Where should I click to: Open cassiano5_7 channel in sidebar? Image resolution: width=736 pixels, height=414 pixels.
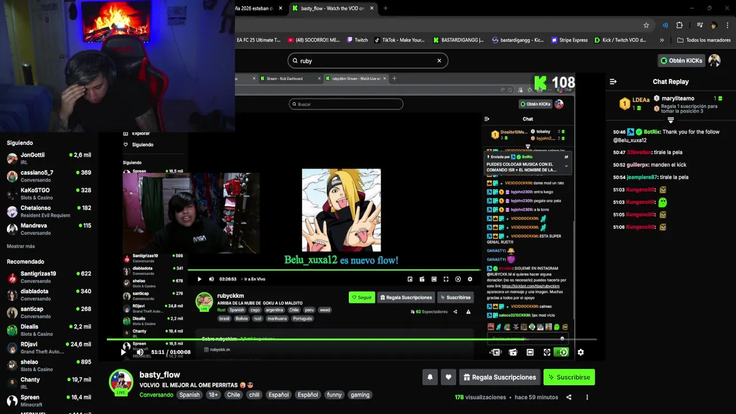tap(49, 176)
